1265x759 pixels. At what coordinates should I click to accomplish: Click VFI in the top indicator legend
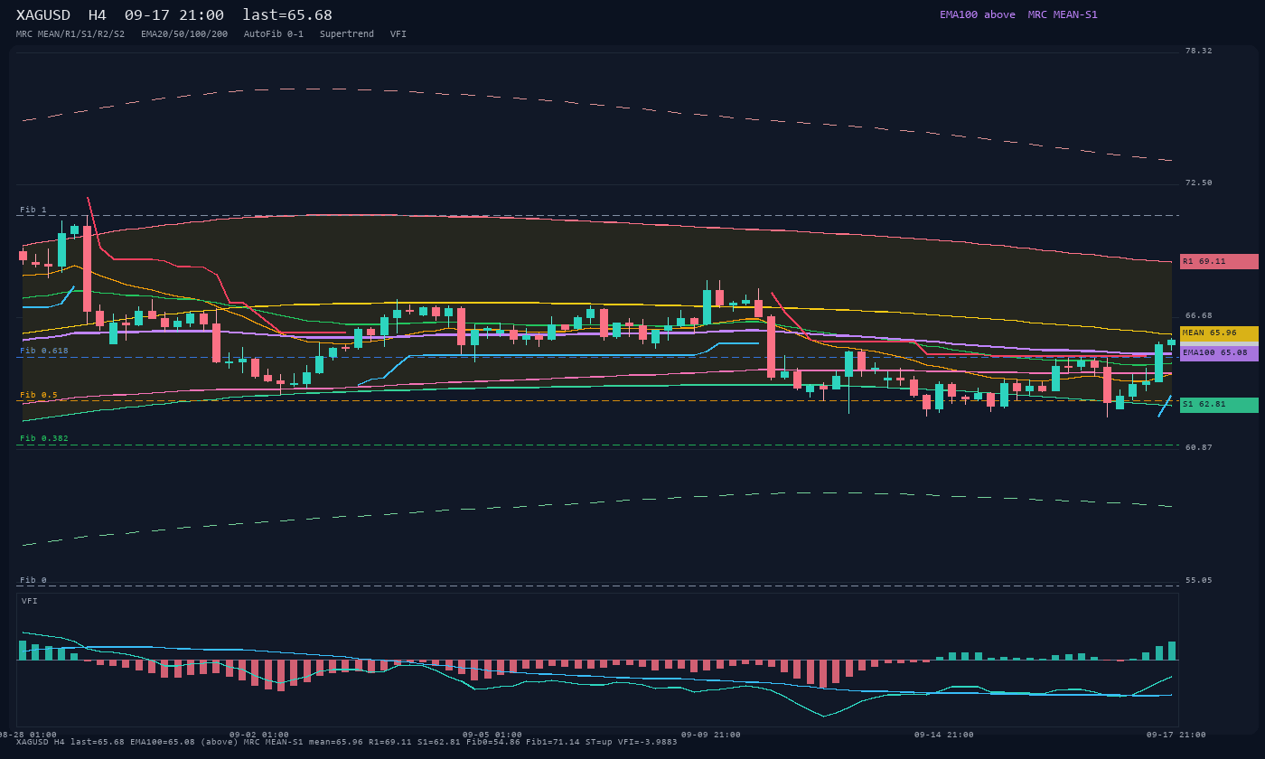(398, 34)
